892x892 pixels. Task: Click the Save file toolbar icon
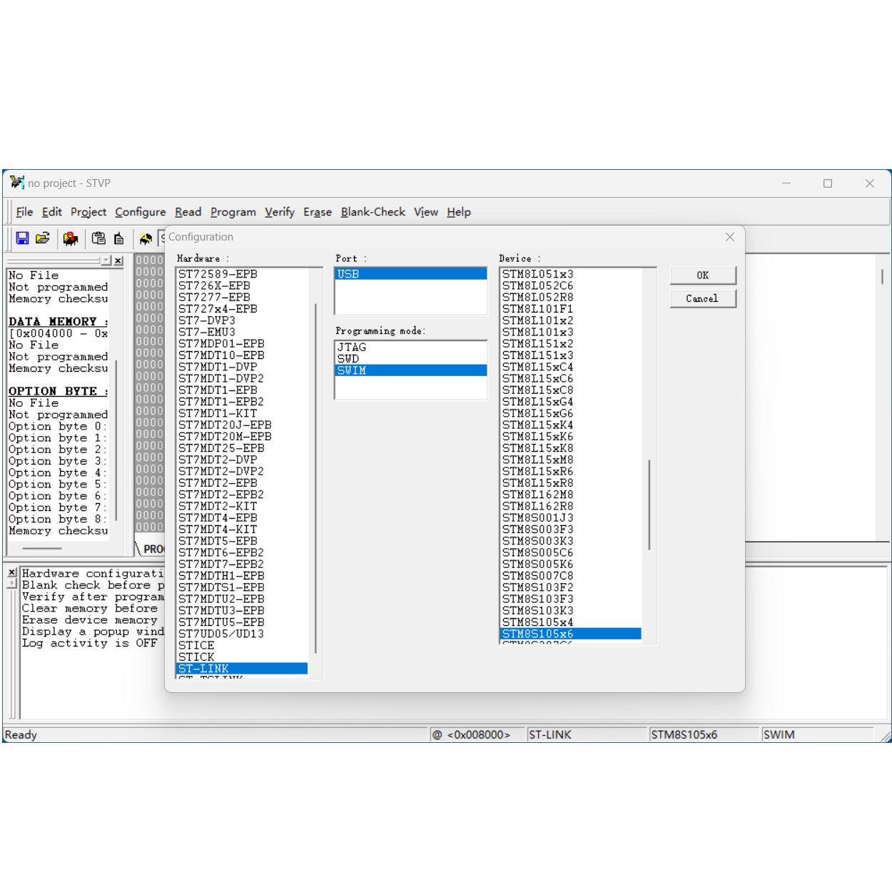(x=22, y=238)
